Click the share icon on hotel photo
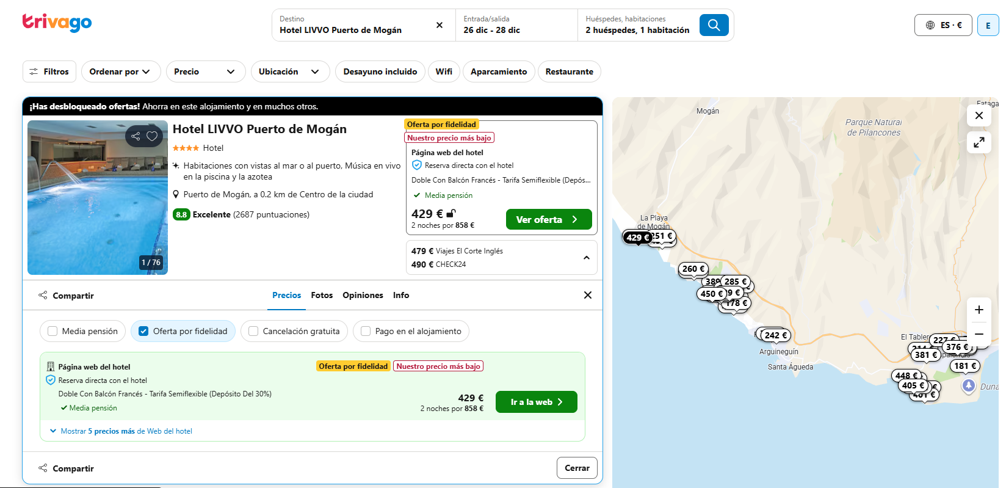 [136, 136]
